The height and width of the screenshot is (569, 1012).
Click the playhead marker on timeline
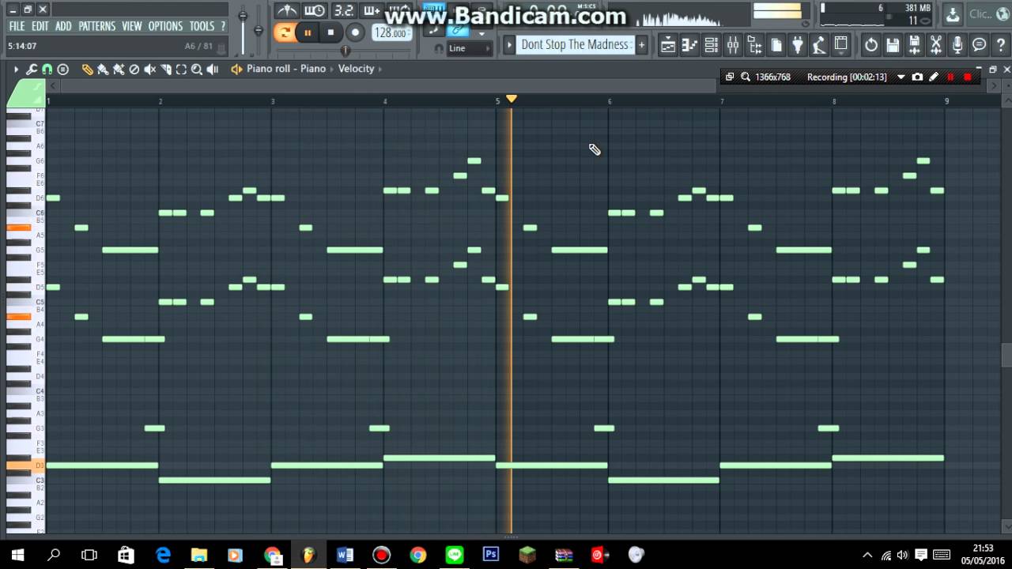click(512, 99)
